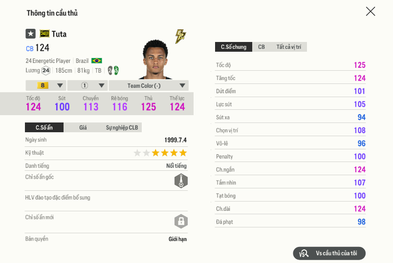Open the Sự nghiệp CLB tab
393x263 pixels.
pyautogui.click(x=122, y=127)
